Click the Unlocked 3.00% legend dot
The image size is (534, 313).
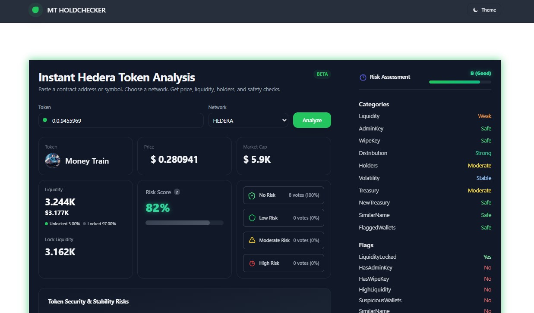coord(46,223)
